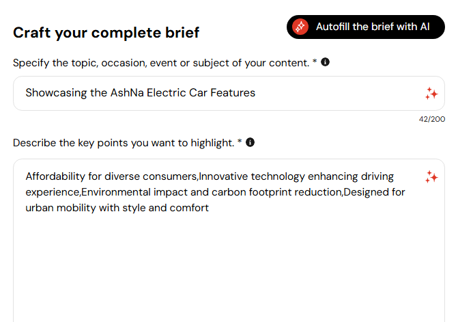This screenshot has width=458, height=322.
Task: Place cursor after the word comfort
Action: (x=209, y=208)
